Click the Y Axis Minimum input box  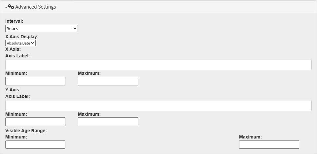click(35, 122)
